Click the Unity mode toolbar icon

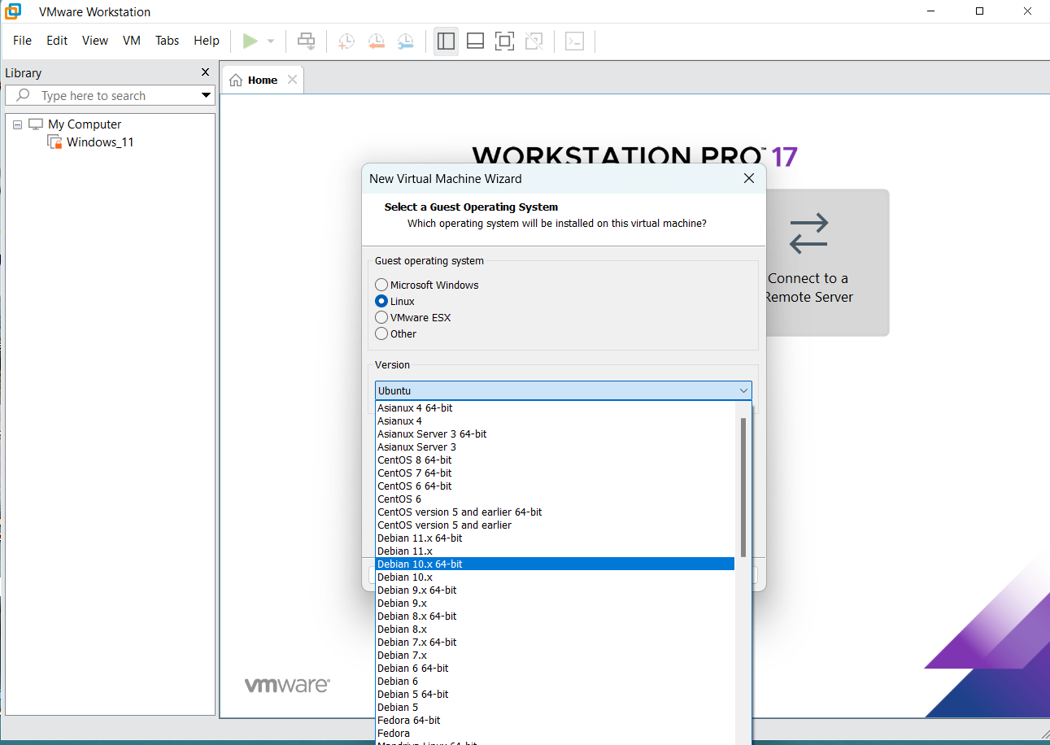[x=534, y=41]
